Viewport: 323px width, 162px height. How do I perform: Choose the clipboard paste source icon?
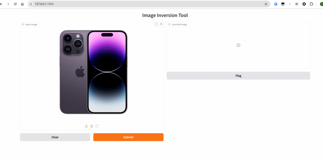[x=97, y=126]
